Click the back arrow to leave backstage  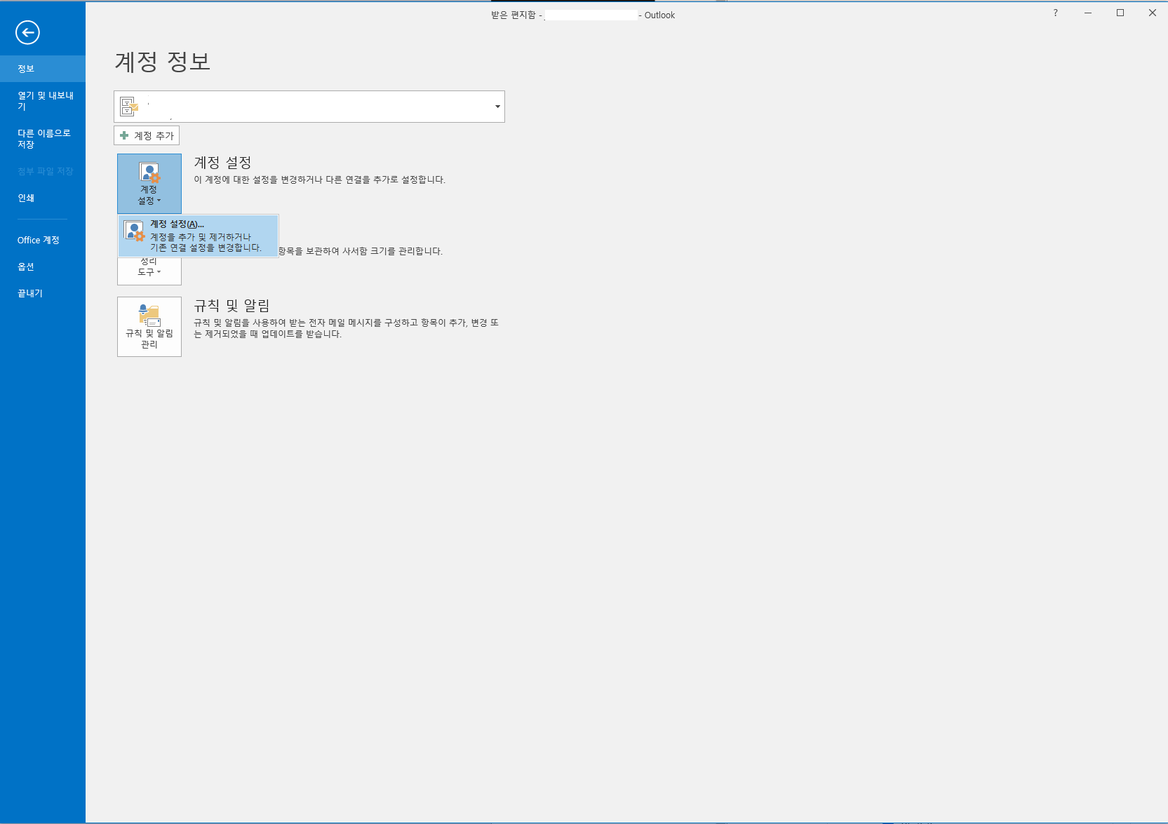click(x=28, y=32)
